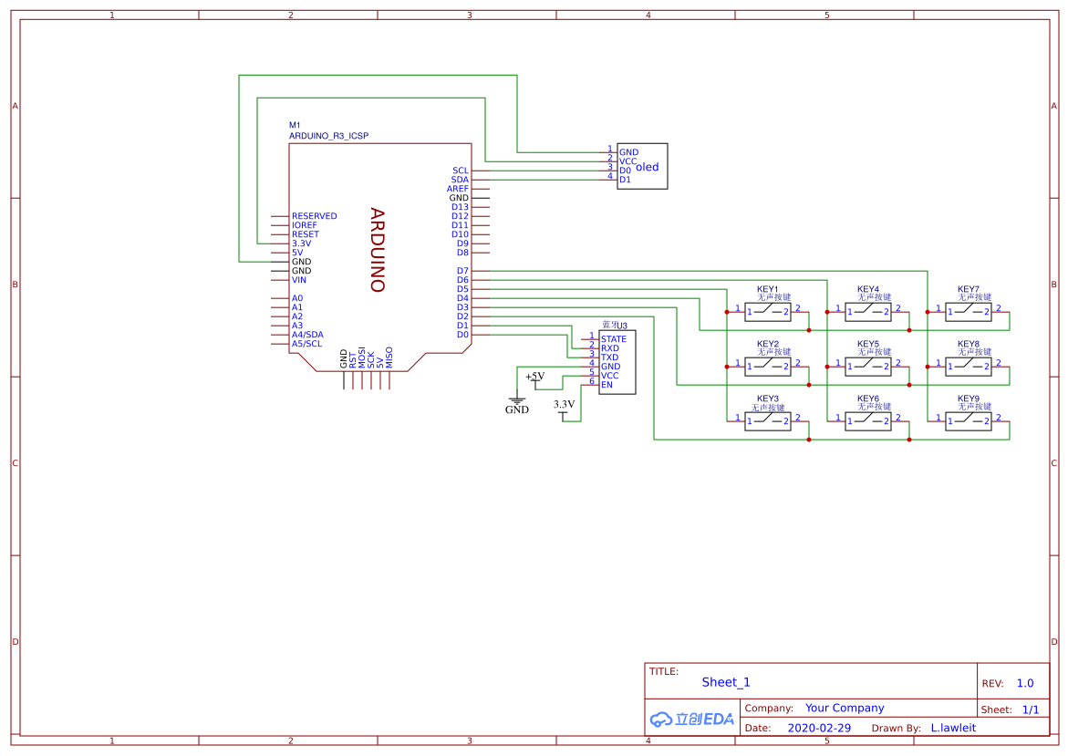Click the A0 analog pin label
The image size is (1068, 756).
click(297, 298)
